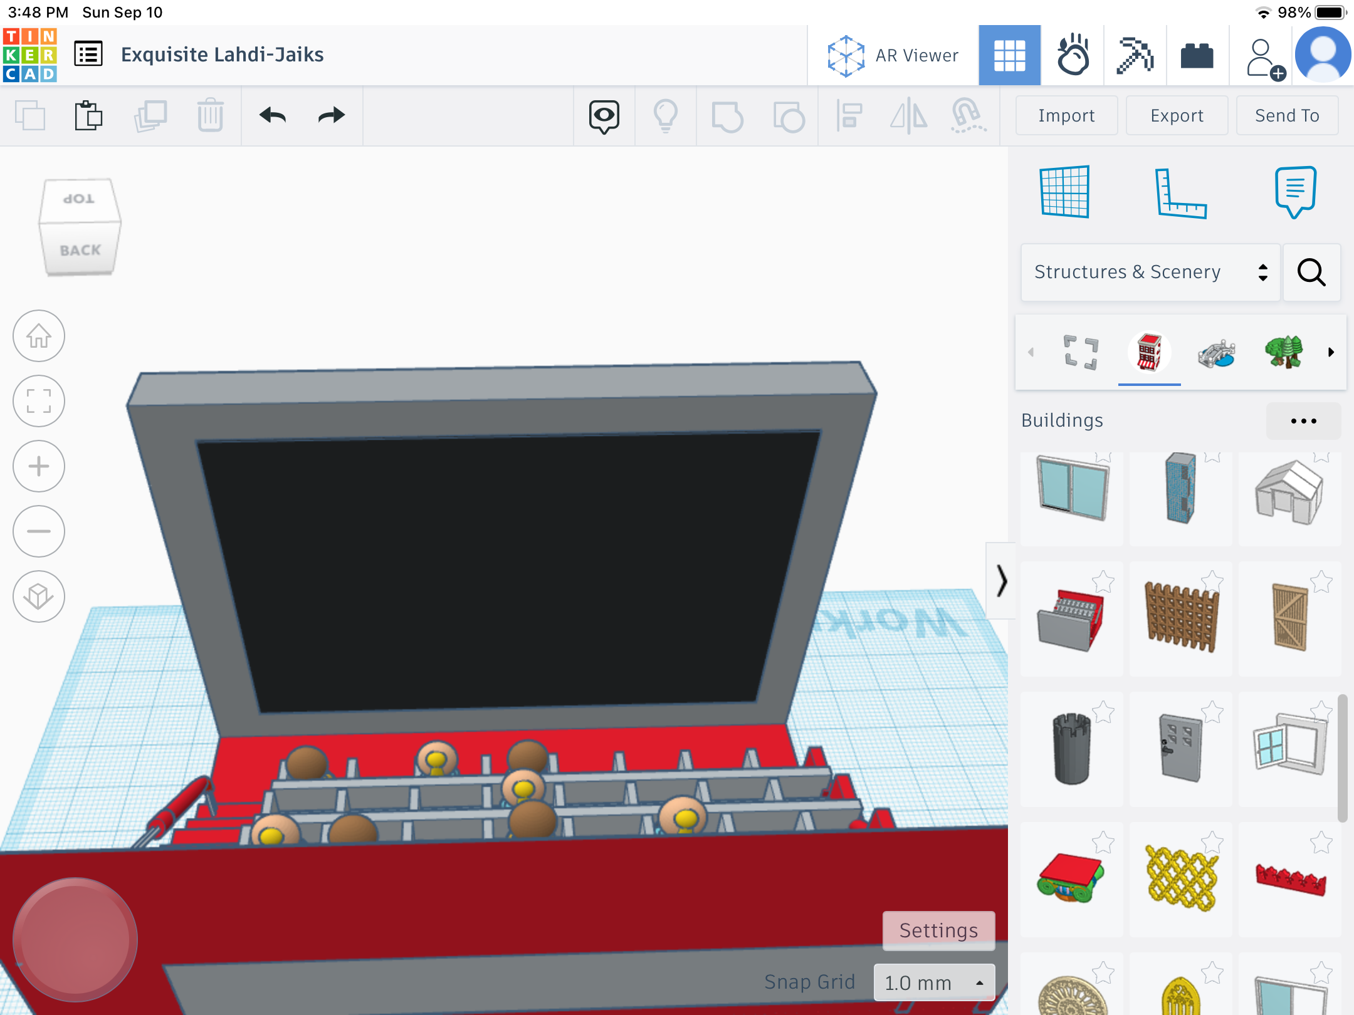Image resolution: width=1354 pixels, height=1015 pixels.
Task: Open the Snap Grid 1.0 mm dropdown
Action: point(934,982)
